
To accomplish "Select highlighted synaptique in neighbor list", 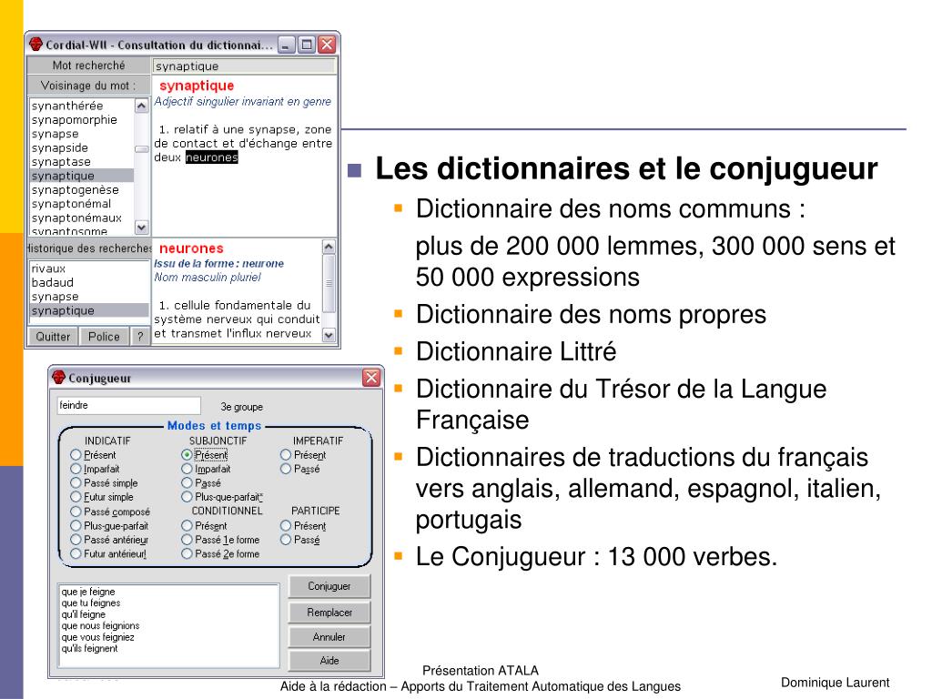I will point(81,176).
